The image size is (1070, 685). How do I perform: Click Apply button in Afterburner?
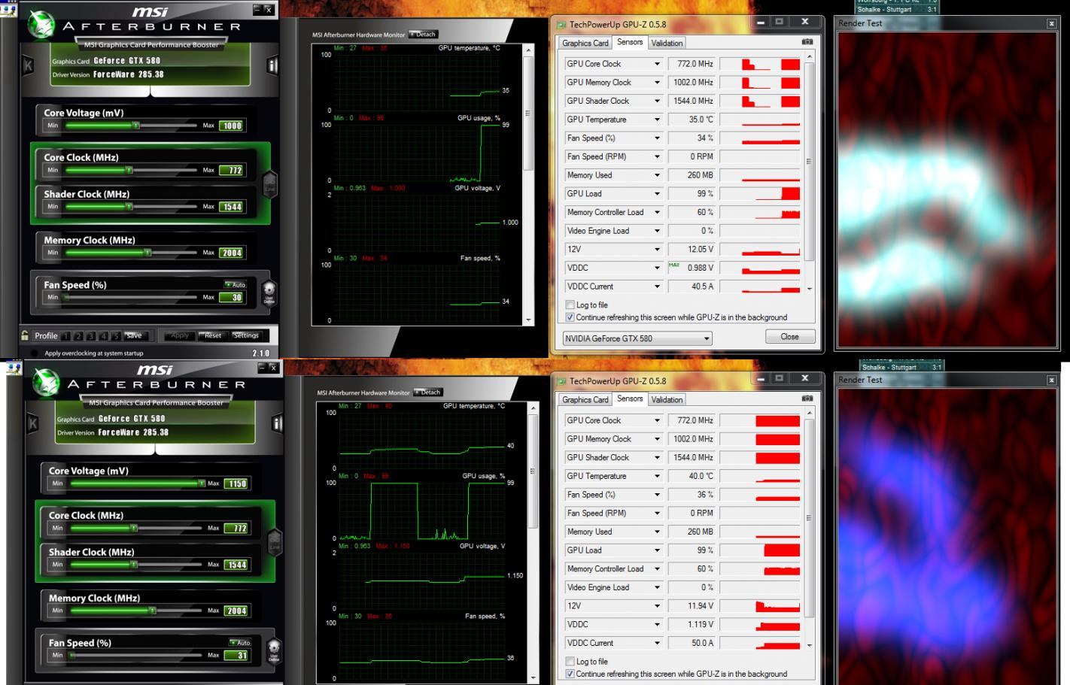pyautogui.click(x=179, y=335)
